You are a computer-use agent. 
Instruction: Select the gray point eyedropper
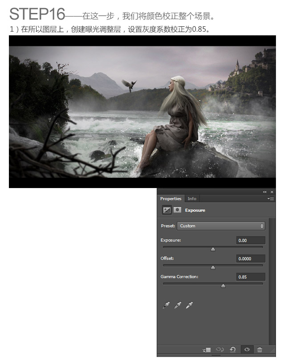[x=178, y=305]
